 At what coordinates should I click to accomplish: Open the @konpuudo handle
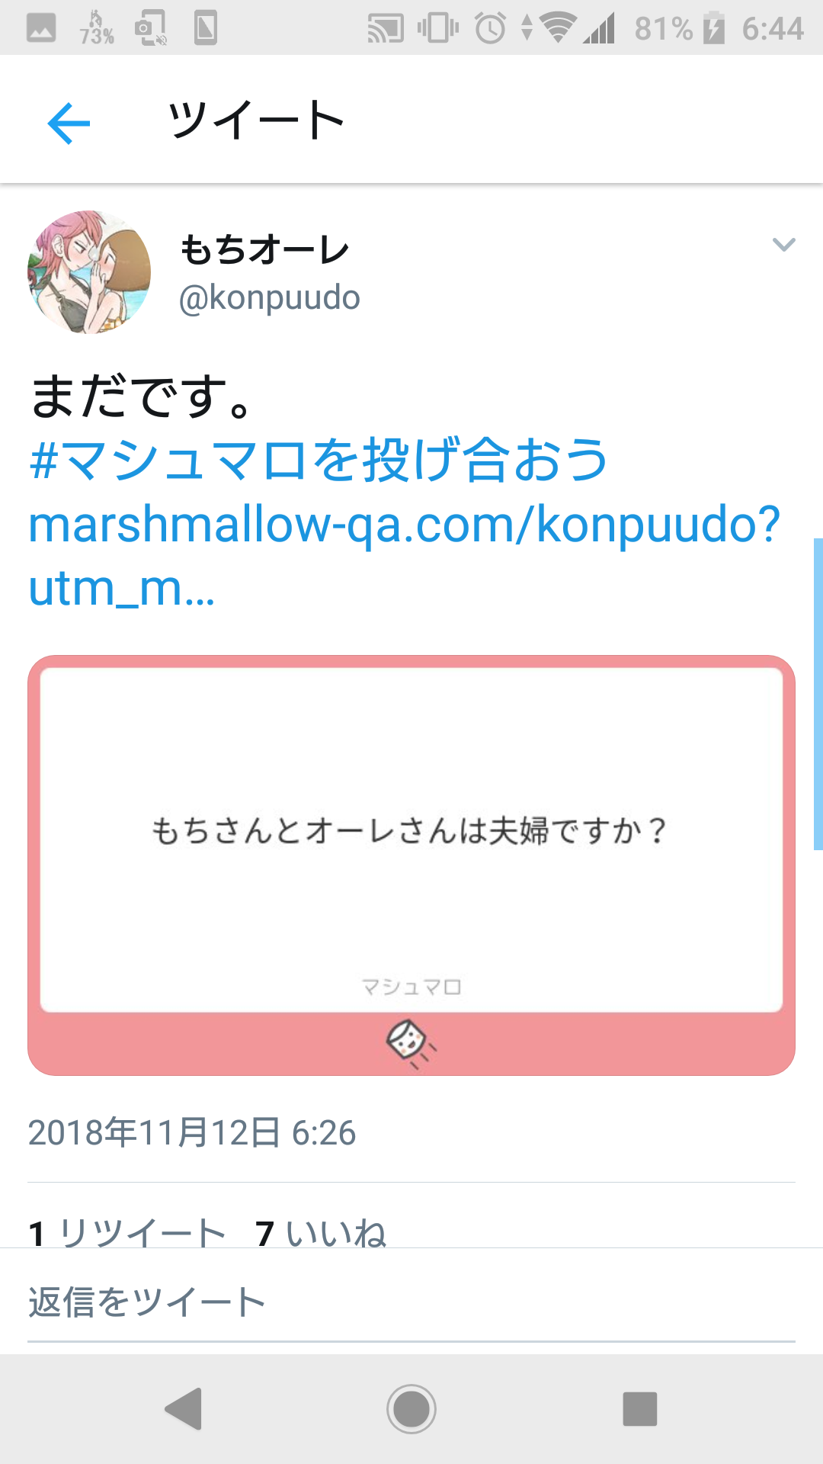pyautogui.click(x=269, y=297)
